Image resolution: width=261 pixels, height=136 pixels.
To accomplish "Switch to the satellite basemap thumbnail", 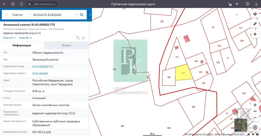I will [241, 125].
